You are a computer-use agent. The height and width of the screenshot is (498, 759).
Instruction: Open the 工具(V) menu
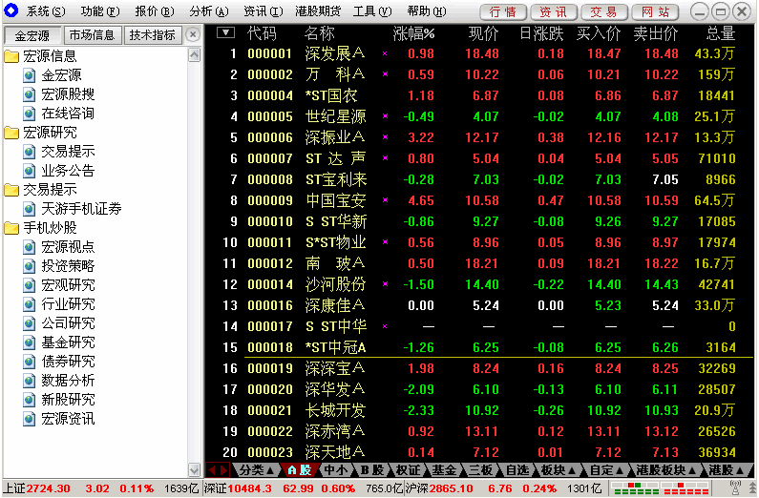(x=372, y=10)
